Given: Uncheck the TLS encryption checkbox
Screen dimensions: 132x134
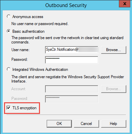Looking at the screenshot, I should pyautogui.click(x=8, y=108).
